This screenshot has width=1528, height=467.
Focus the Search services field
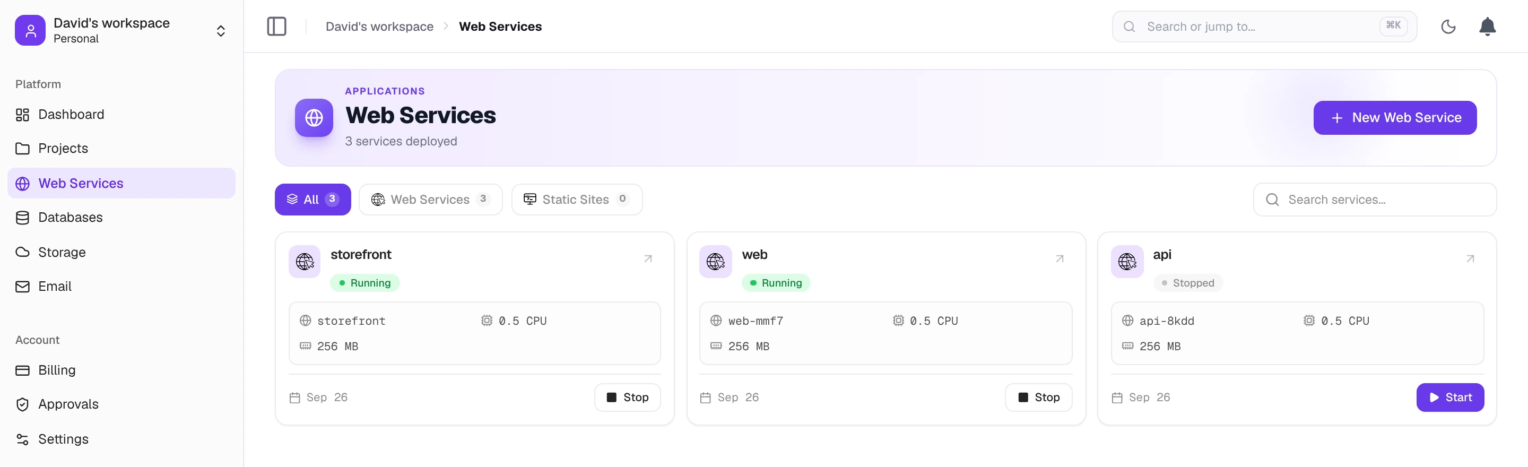tap(1374, 200)
